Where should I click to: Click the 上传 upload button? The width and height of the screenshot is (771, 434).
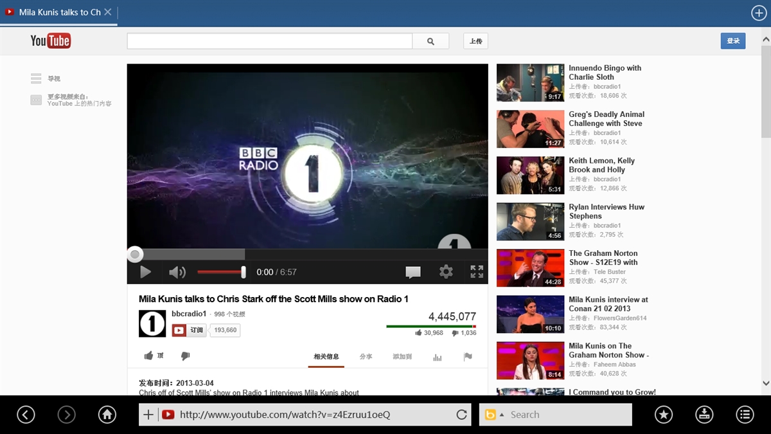coord(476,41)
